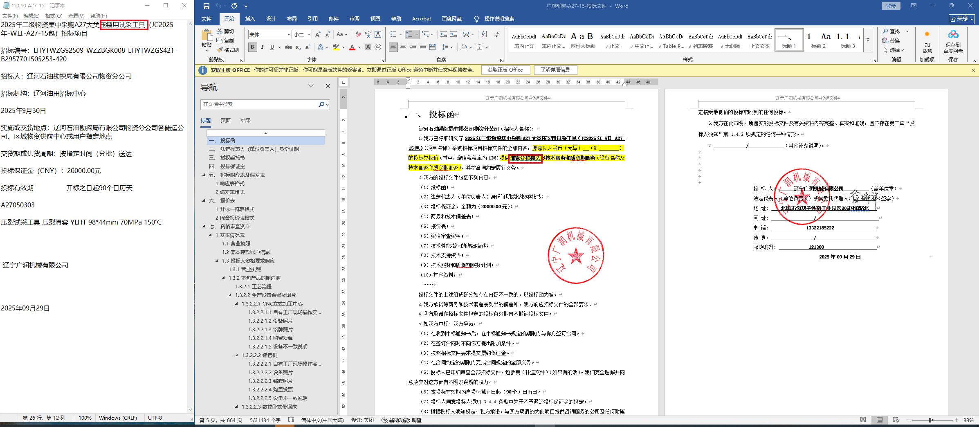This screenshot has width=979, height=427.
Task: Apply strikethrough with the abc icon
Action: point(288,47)
